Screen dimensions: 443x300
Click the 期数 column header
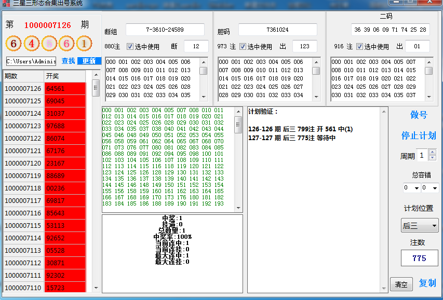pyautogui.click(x=23, y=76)
